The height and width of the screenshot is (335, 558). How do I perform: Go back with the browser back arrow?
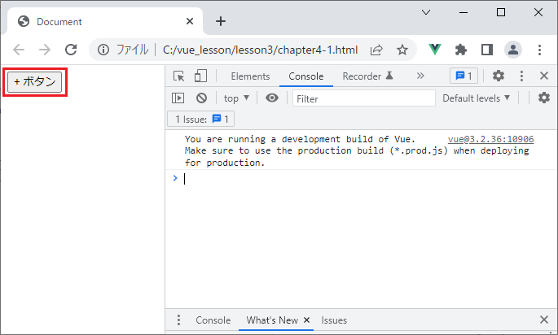pyautogui.click(x=19, y=50)
